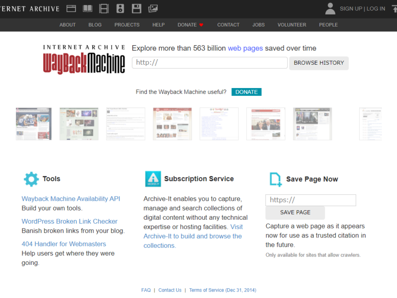The height and width of the screenshot is (298, 397).
Task: Follow the 'web pages' link
Action: click(245, 48)
